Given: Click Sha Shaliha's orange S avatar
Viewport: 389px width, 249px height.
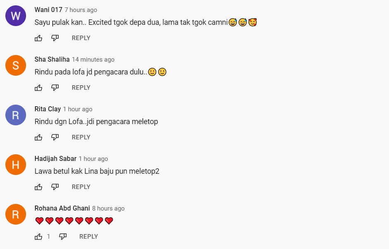Looking at the screenshot, I should tap(16, 65).
